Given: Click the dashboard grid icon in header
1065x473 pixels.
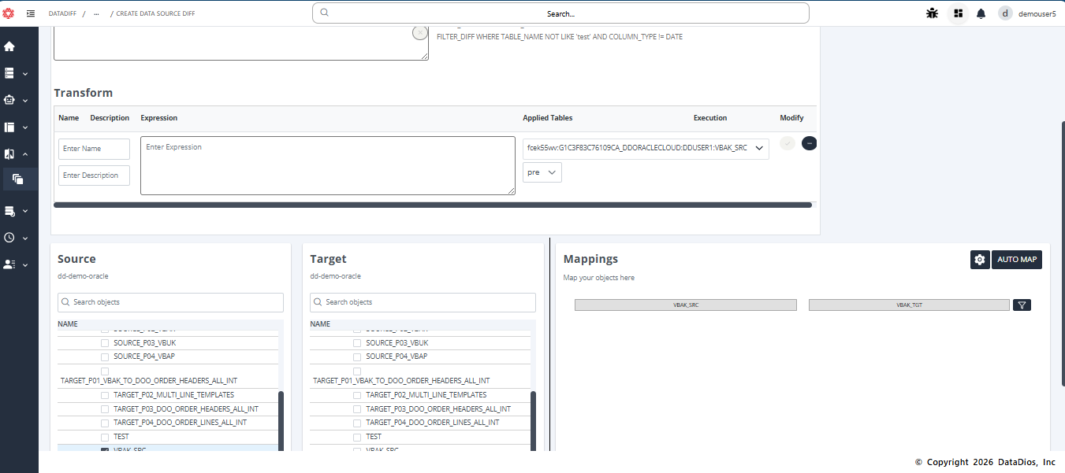Looking at the screenshot, I should click(x=958, y=13).
